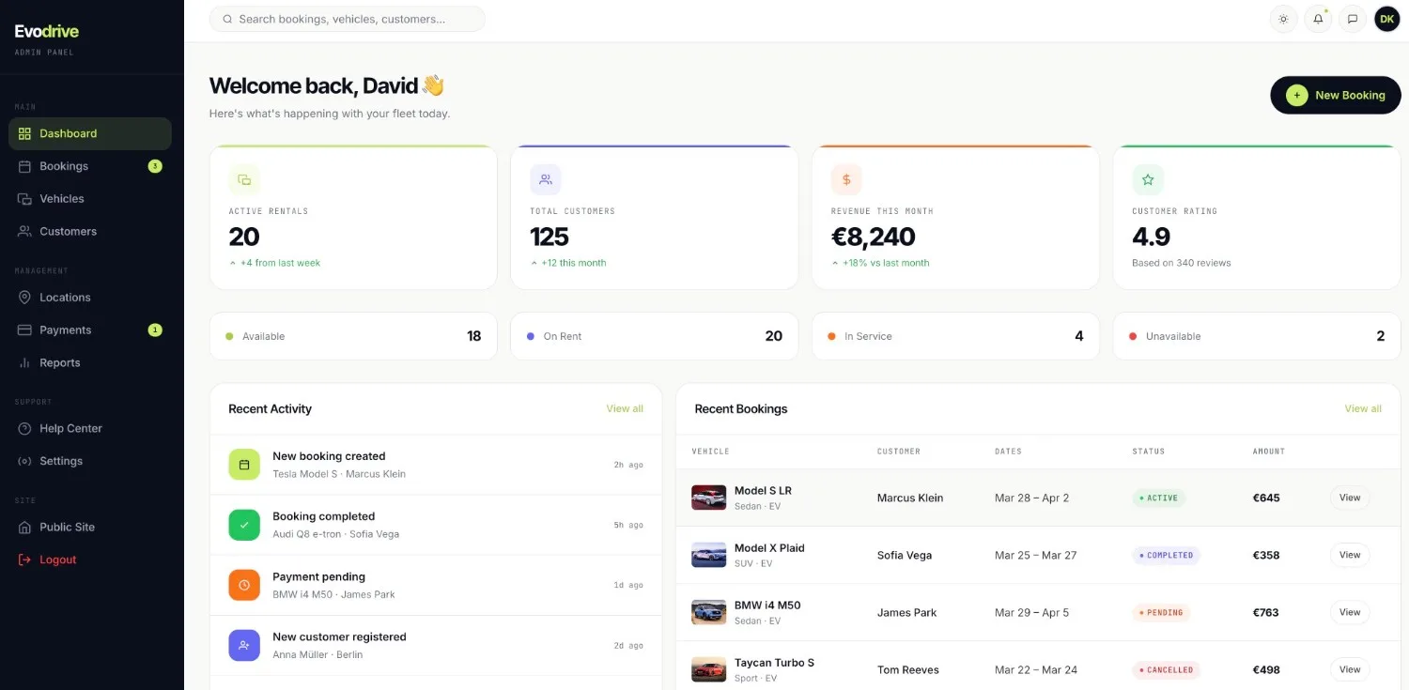View all Recent Activity
This screenshot has height=690, width=1409.
625,409
